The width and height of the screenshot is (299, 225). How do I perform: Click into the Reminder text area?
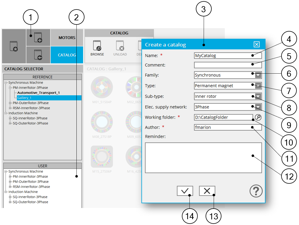tap(203, 158)
